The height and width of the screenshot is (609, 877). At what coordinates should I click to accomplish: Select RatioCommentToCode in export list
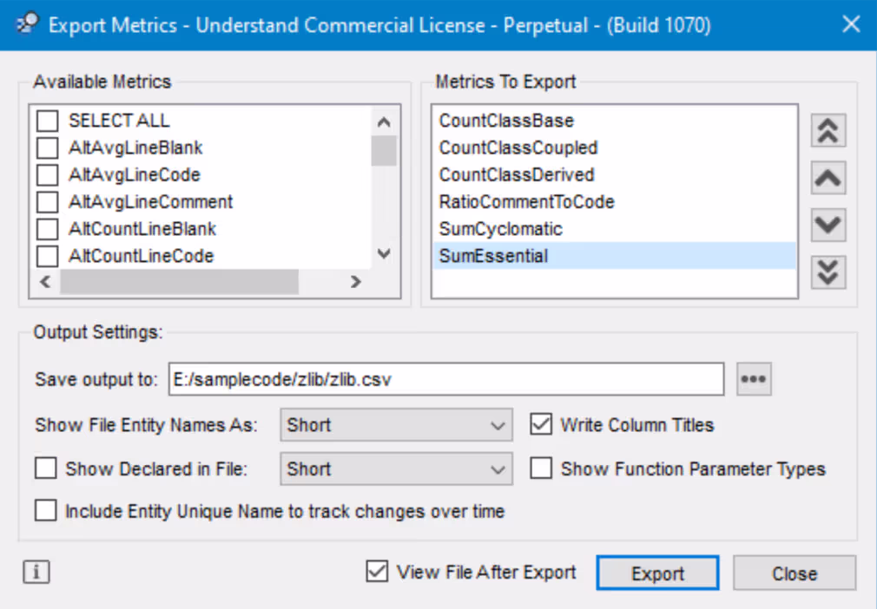(614, 201)
